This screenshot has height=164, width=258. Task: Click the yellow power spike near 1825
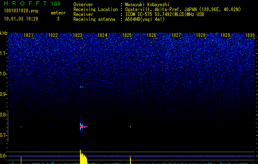tap(130, 160)
